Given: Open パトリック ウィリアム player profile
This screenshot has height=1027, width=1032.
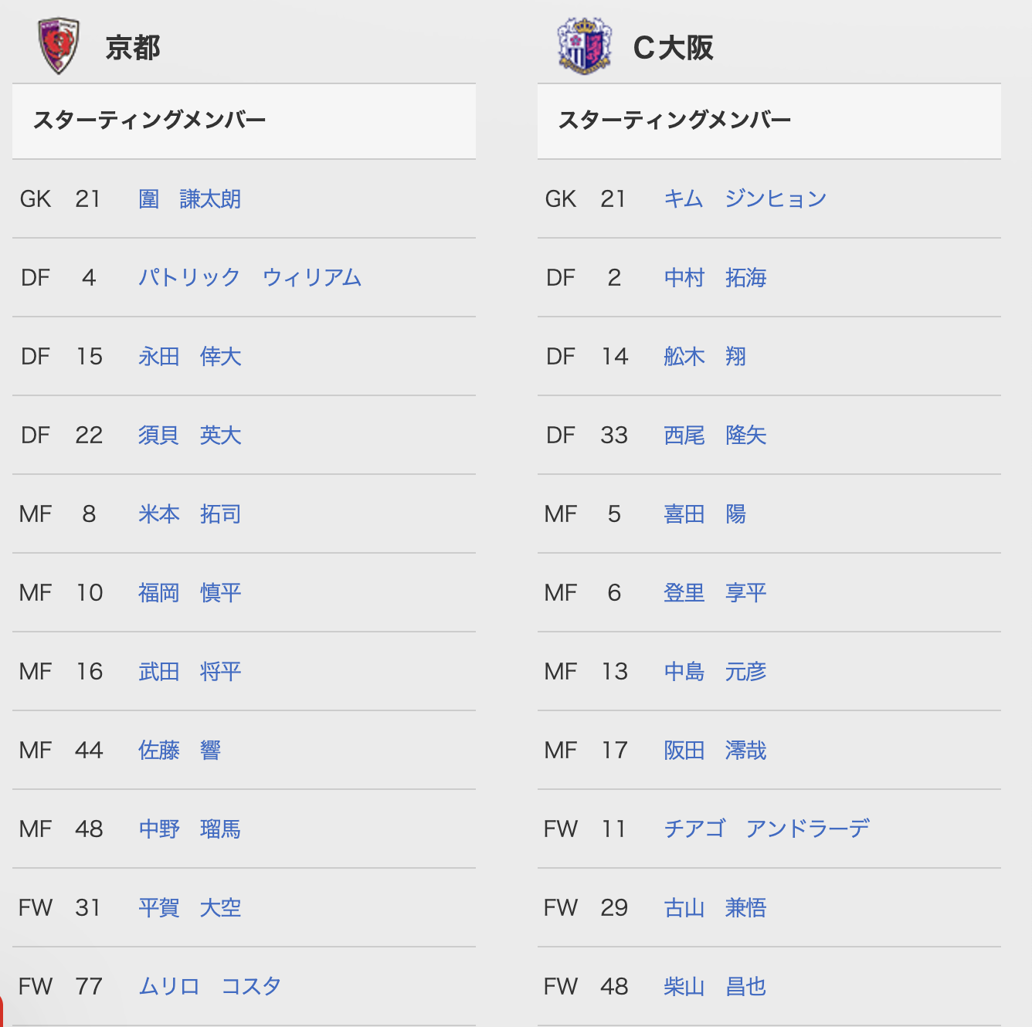Looking at the screenshot, I should point(250,278).
